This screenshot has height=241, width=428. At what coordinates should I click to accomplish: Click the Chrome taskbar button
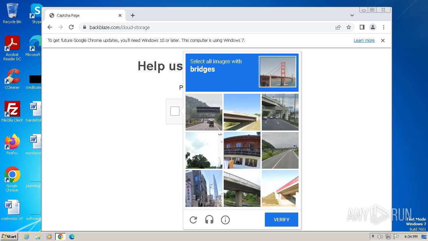pyautogui.click(x=61, y=237)
